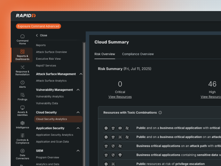Open Data Connectors in the sidebar
Image resolution: width=221 pixels, height=166 pixels.
tap(22, 153)
